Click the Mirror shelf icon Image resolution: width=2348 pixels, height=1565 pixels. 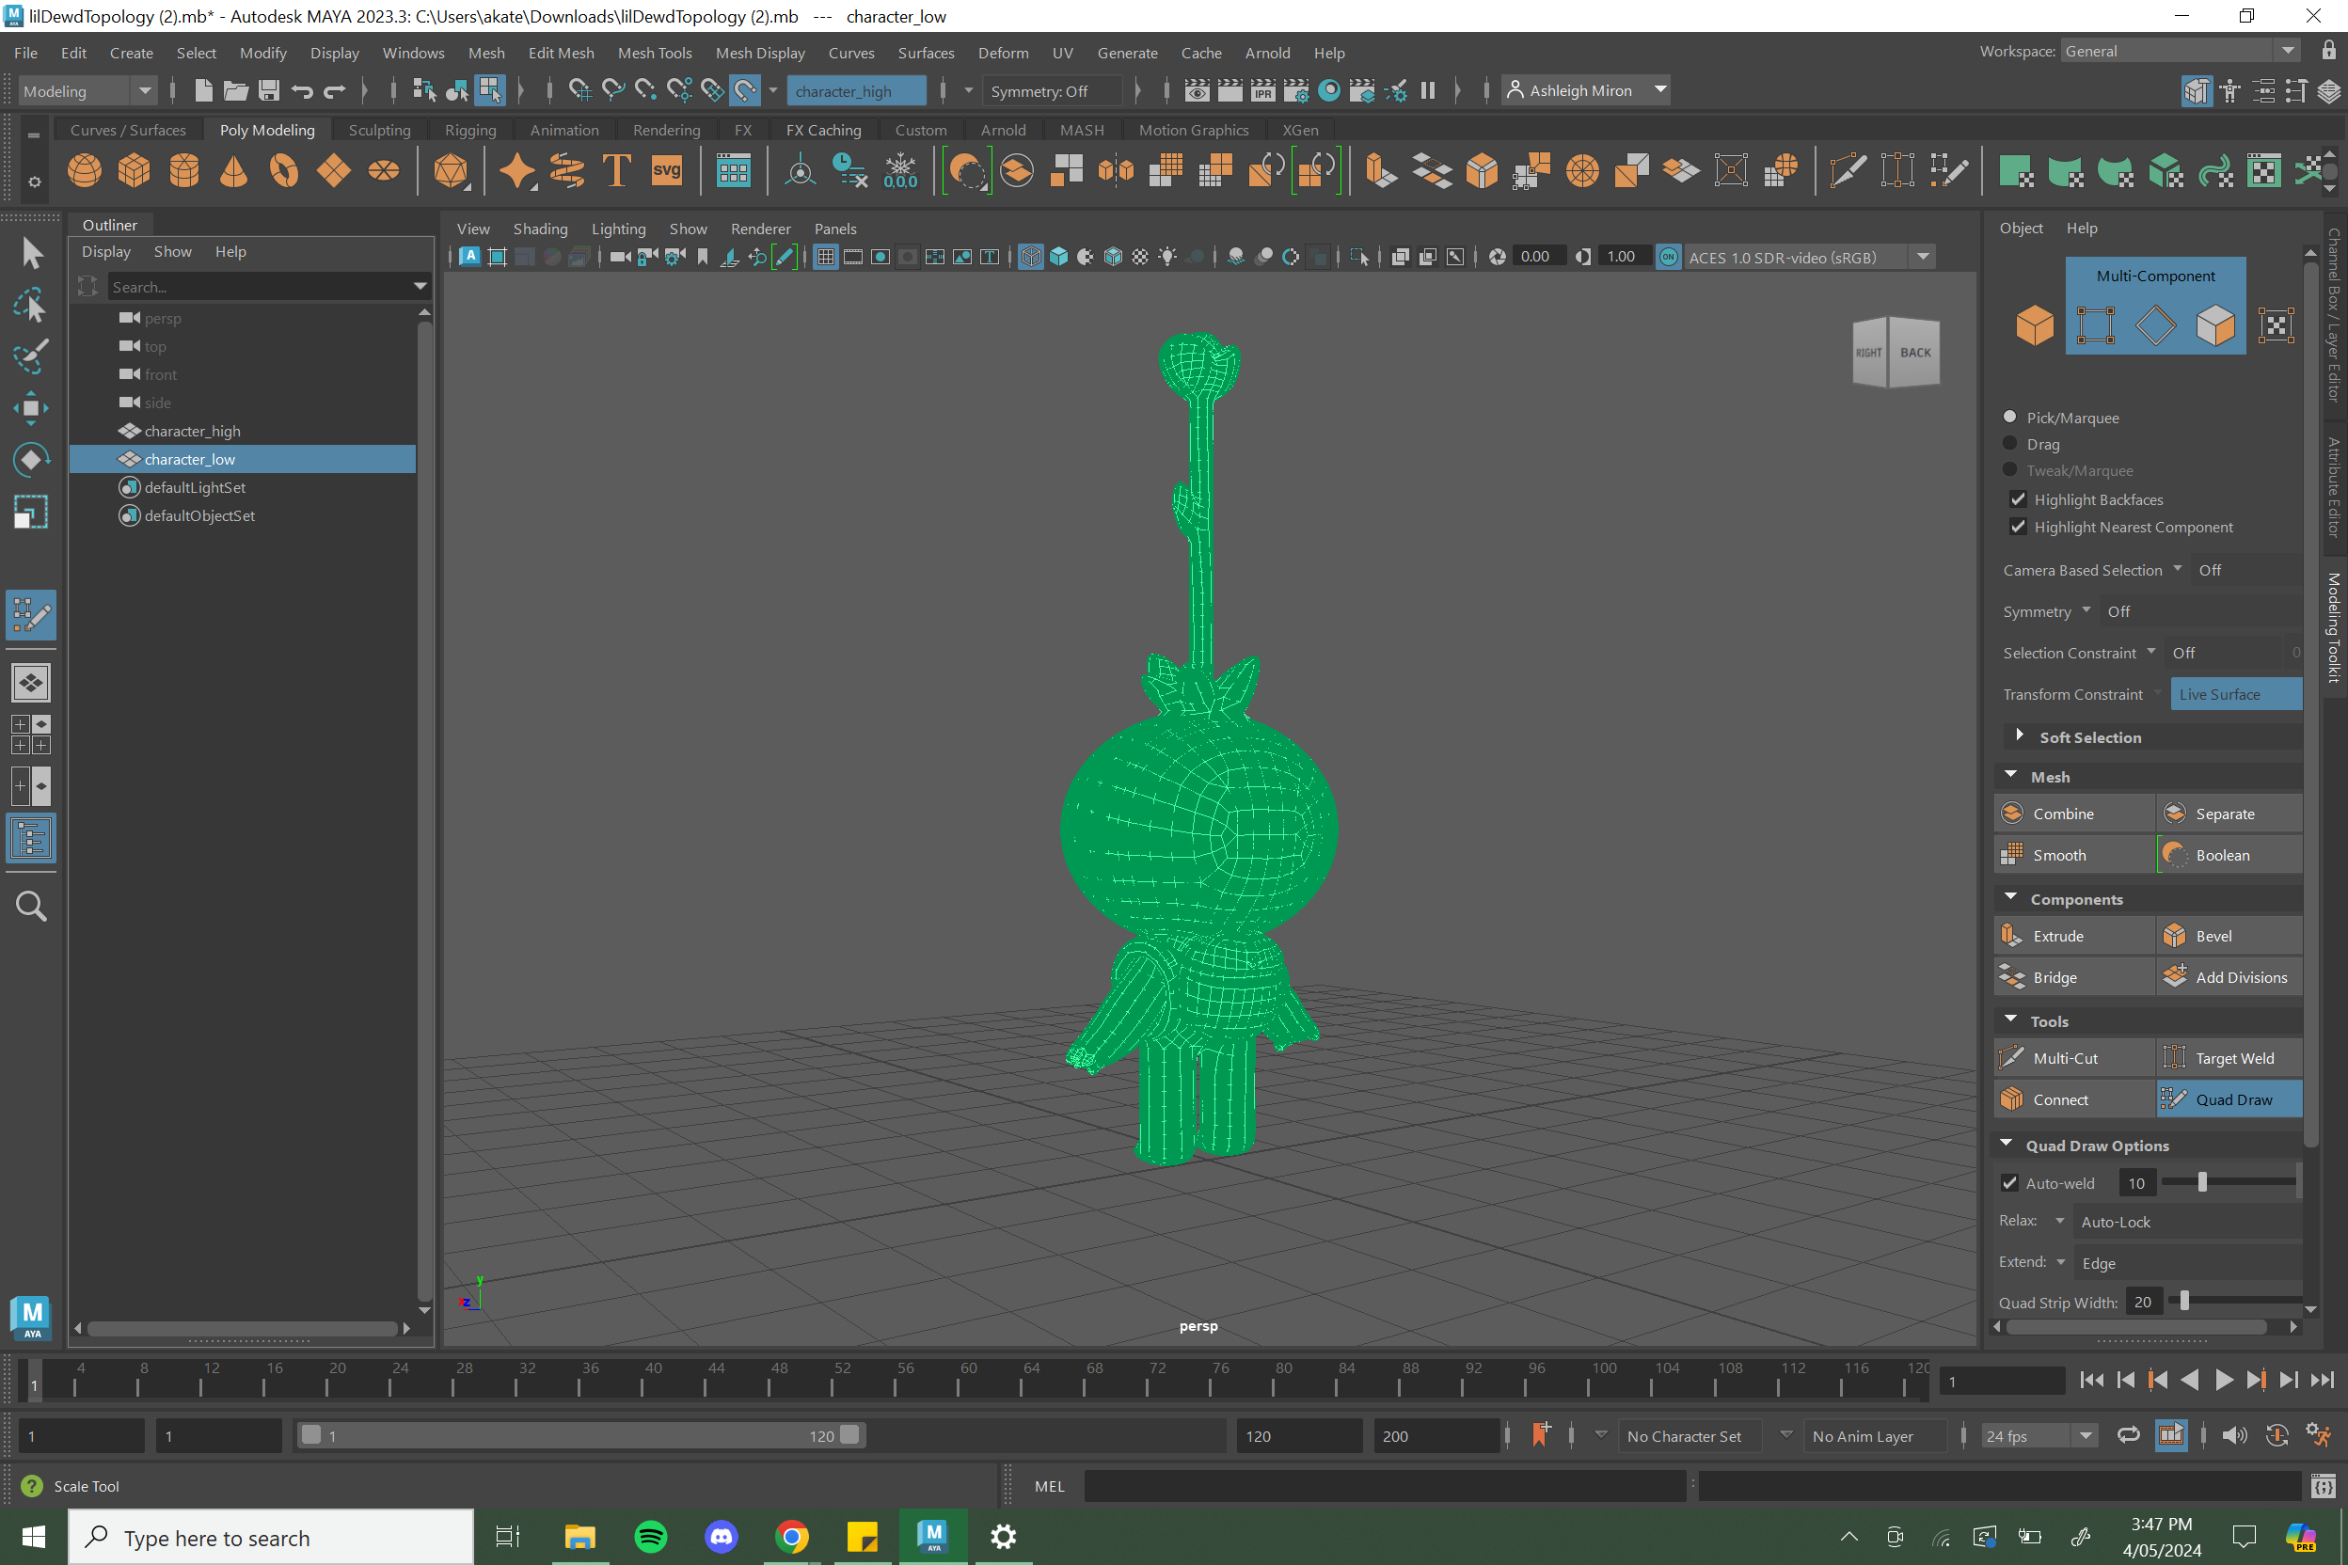[1116, 170]
